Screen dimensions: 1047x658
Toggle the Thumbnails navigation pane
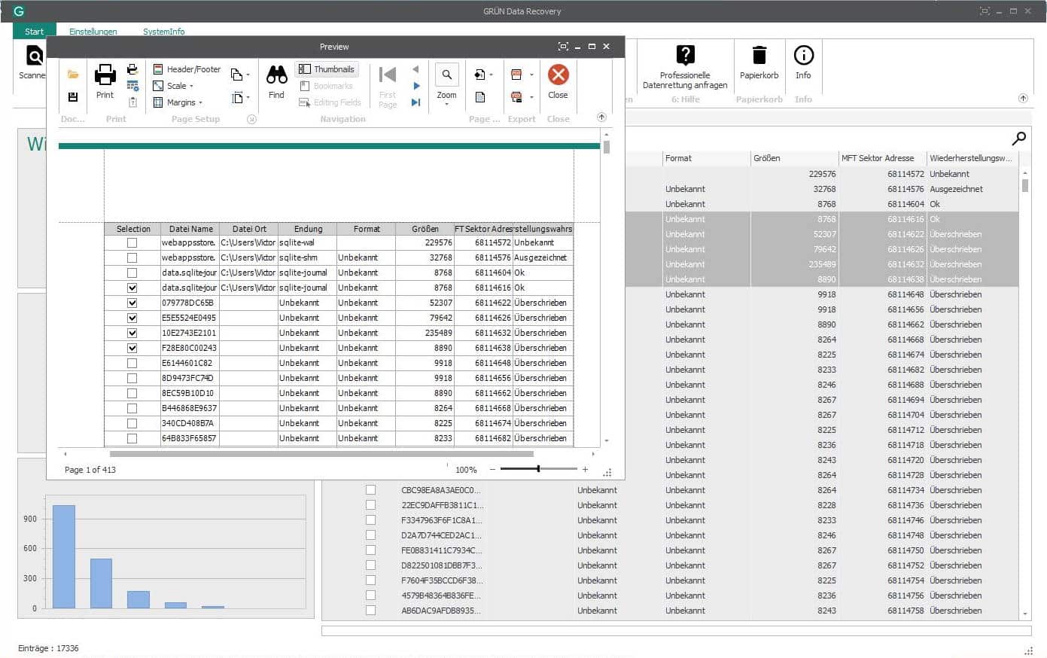[327, 69]
